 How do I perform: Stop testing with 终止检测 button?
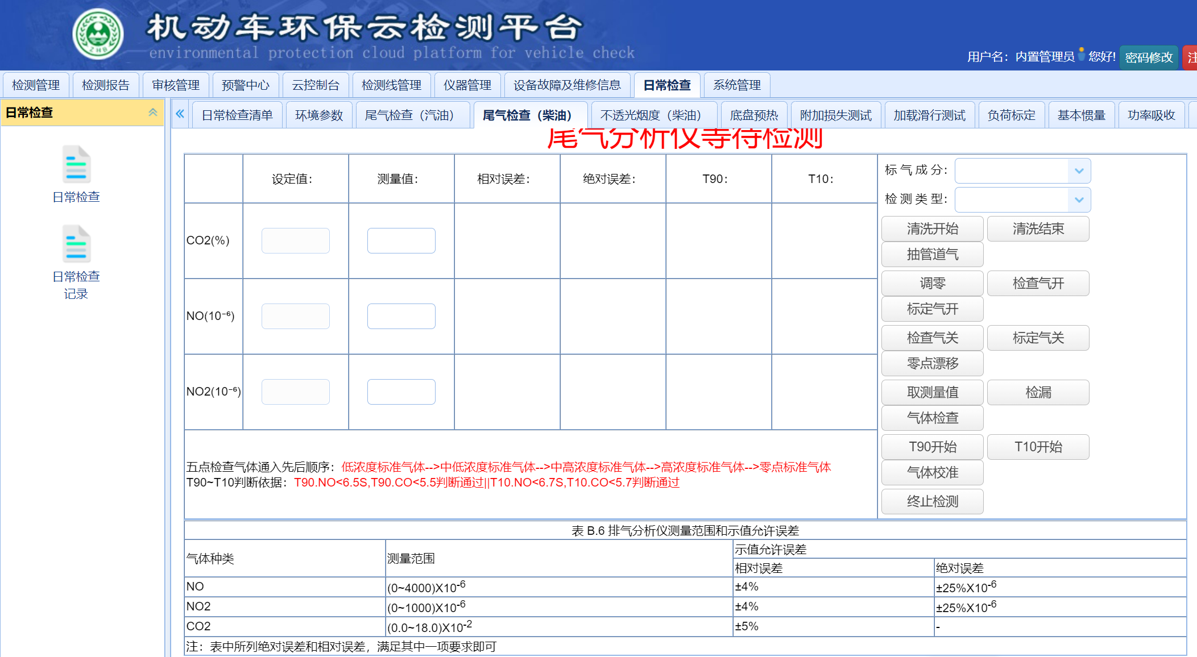click(x=933, y=502)
